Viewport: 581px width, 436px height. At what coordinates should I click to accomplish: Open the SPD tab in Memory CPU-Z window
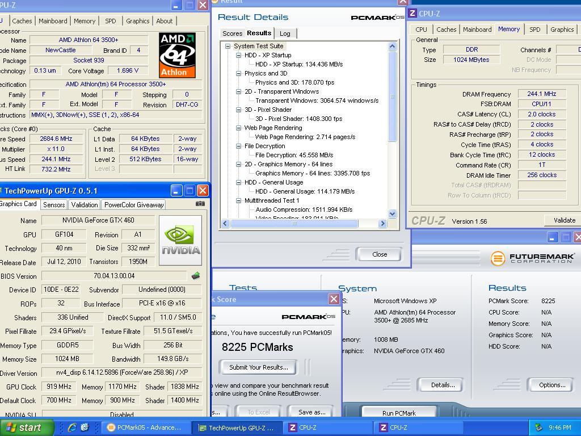tap(534, 30)
